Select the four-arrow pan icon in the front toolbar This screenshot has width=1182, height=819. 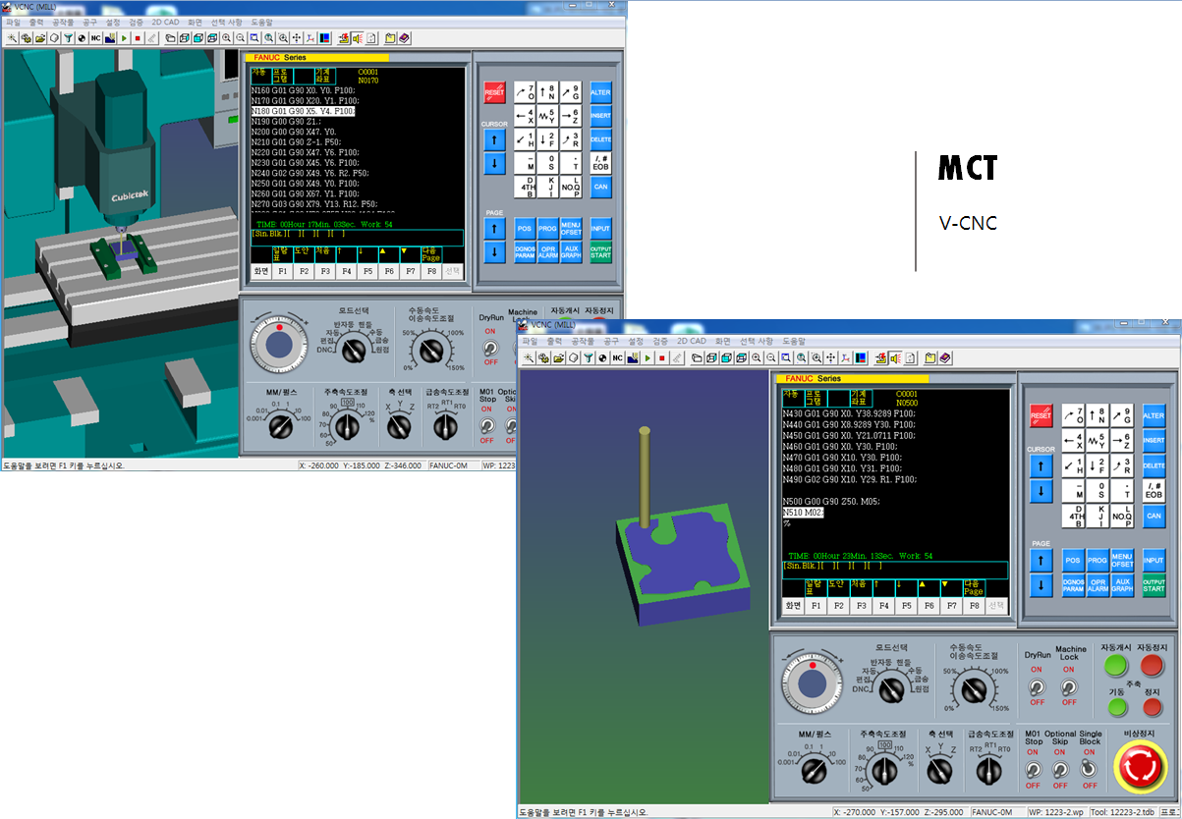[830, 357]
